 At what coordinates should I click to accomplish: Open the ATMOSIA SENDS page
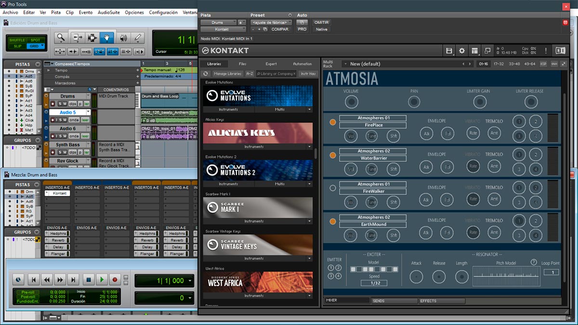pos(394,301)
